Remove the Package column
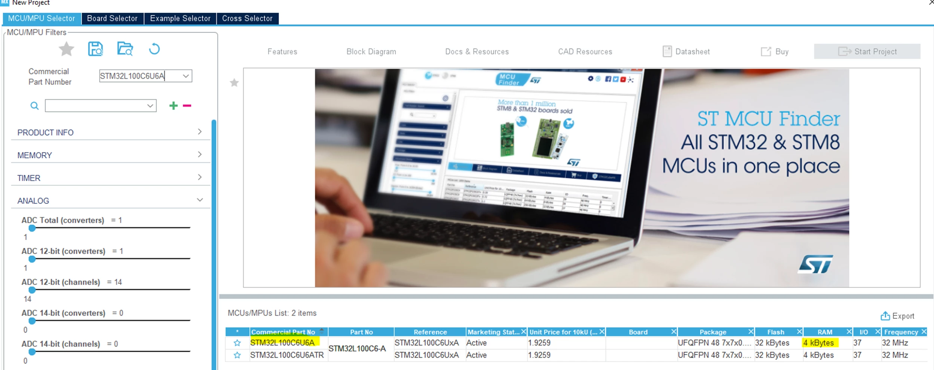 (x=751, y=332)
